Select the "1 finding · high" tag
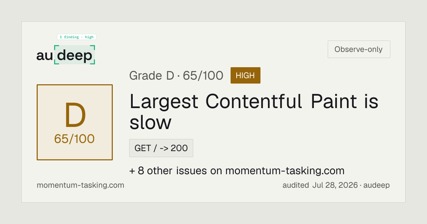The height and width of the screenshot is (224, 427). (x=77, y=37)
